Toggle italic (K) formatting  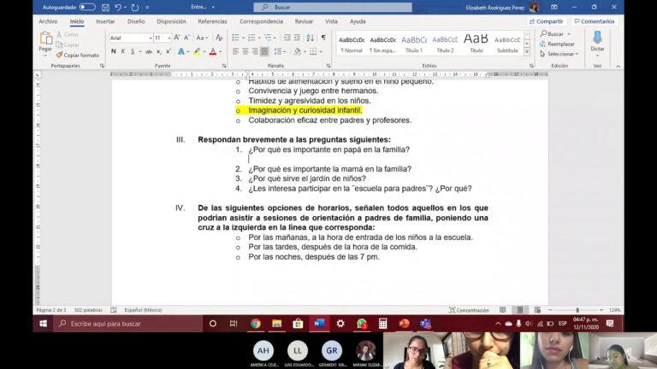123,51
